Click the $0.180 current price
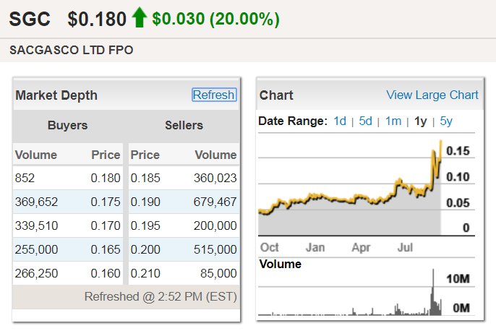The height and width of the screenshot is (331, 496). coord(97,19)
